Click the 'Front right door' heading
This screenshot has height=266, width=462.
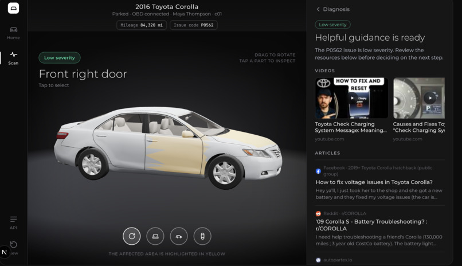pyautogui.click(x=83, y=74)
